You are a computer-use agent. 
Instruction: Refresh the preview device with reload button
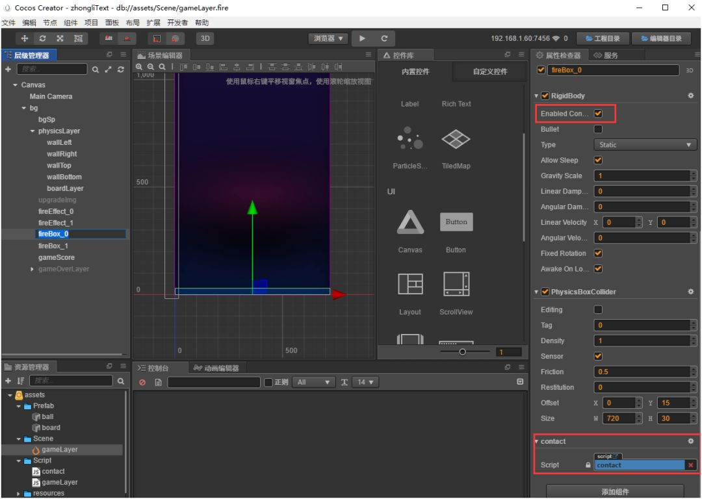384,38
